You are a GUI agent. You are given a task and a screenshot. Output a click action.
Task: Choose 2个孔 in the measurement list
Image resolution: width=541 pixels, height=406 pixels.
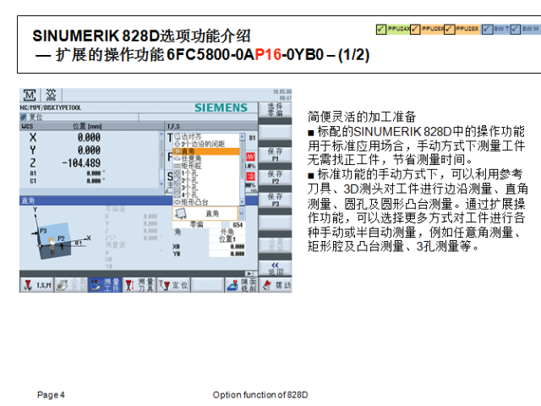pyautogui.click(x=206, y=180)
